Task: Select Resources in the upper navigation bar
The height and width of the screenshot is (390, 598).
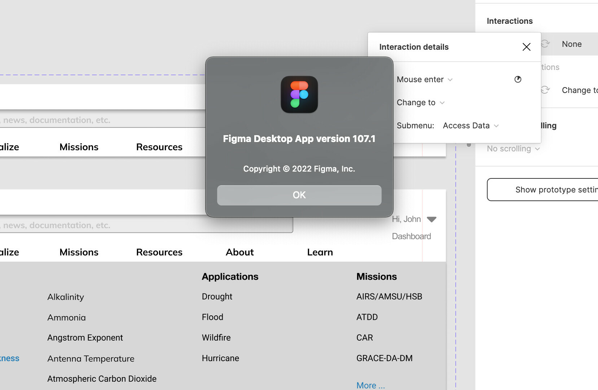Action: (x=159, y=147)
